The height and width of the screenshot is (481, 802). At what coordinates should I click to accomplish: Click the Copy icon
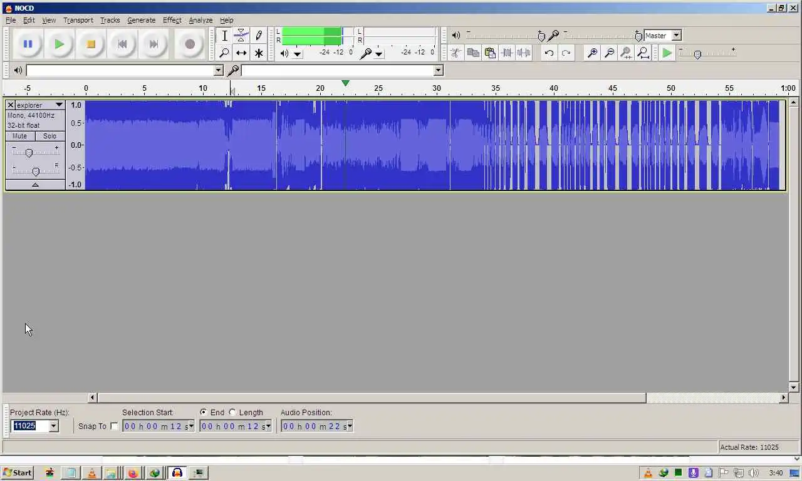click(473, 53)
